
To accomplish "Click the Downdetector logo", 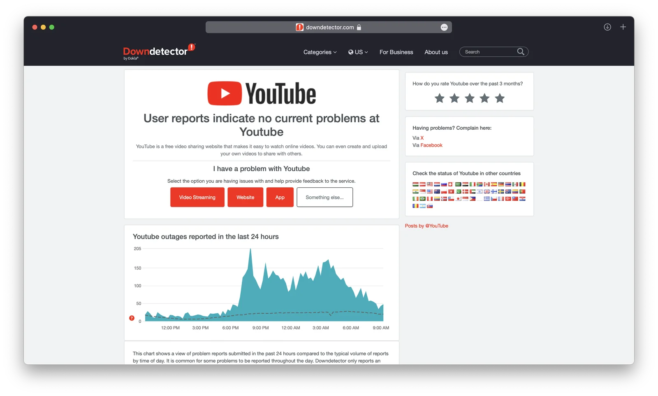I will [159, 50].
